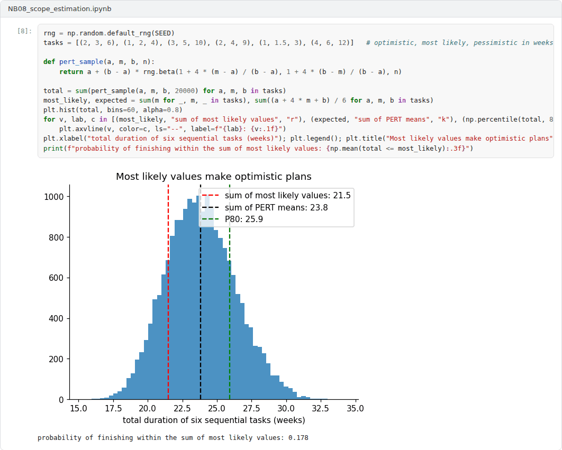Image resolution: width=562 pixels, height=450 pixels.
Task: Select the NB08_scope_estimation.ipynb file title
Action: [59, 8]
